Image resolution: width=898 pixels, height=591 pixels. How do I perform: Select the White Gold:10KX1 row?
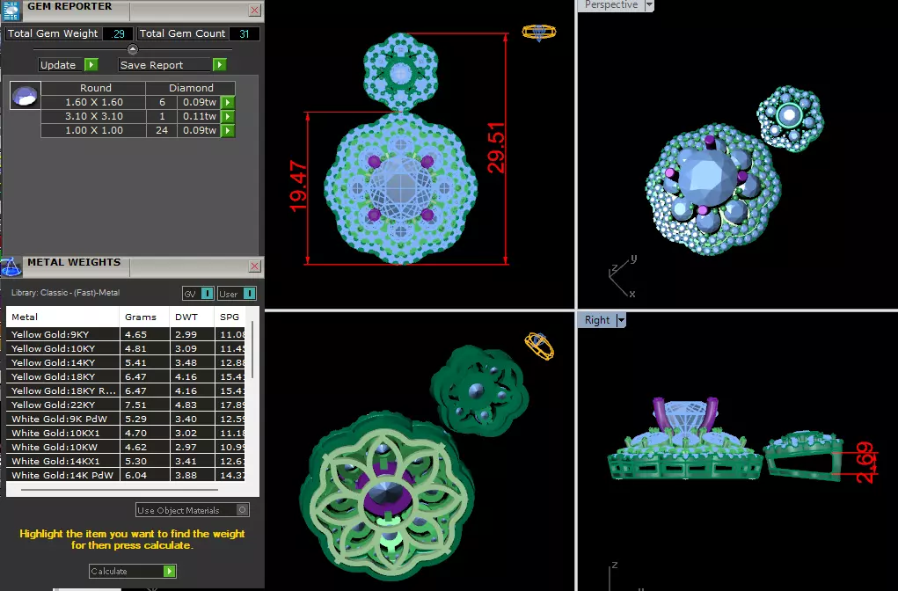(x=126, y=433)
